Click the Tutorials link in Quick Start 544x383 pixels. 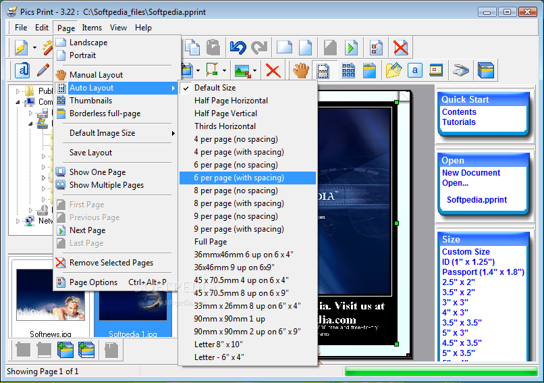pyautogui.click(x=459, y=122)
